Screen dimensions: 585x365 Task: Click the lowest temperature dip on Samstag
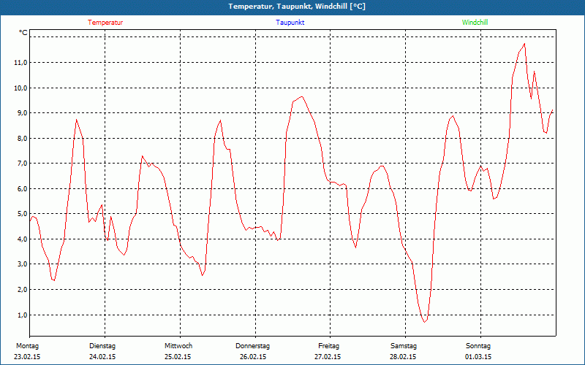(x=424, y=322)
